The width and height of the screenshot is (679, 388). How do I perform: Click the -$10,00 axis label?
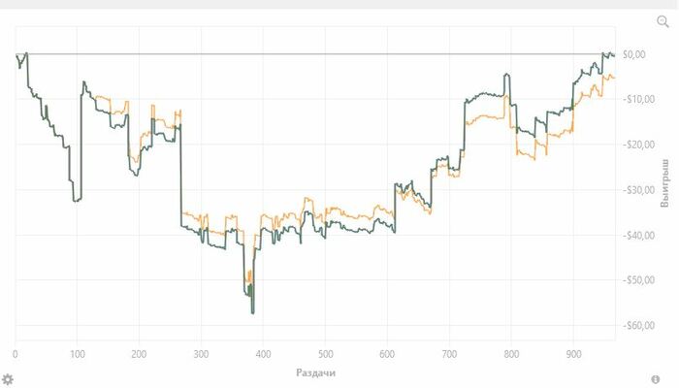638,99
